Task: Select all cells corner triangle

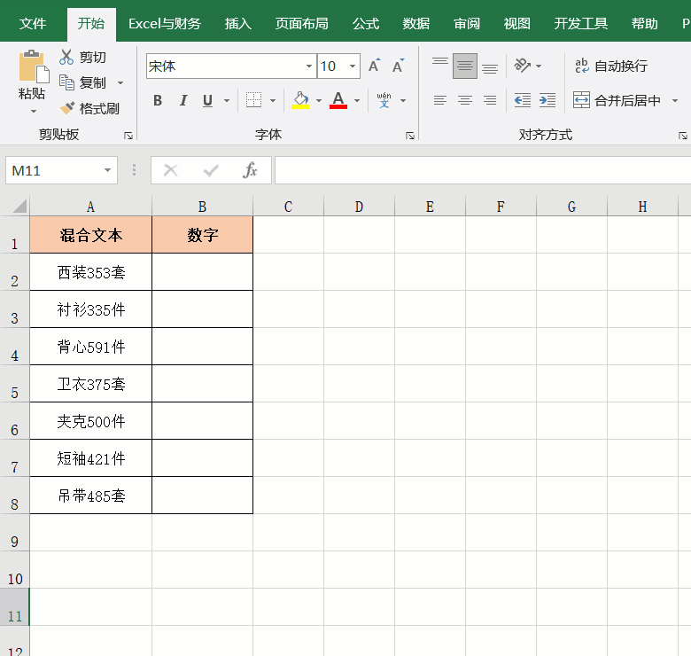Action: pyautogui.click(x=19, y=206)
